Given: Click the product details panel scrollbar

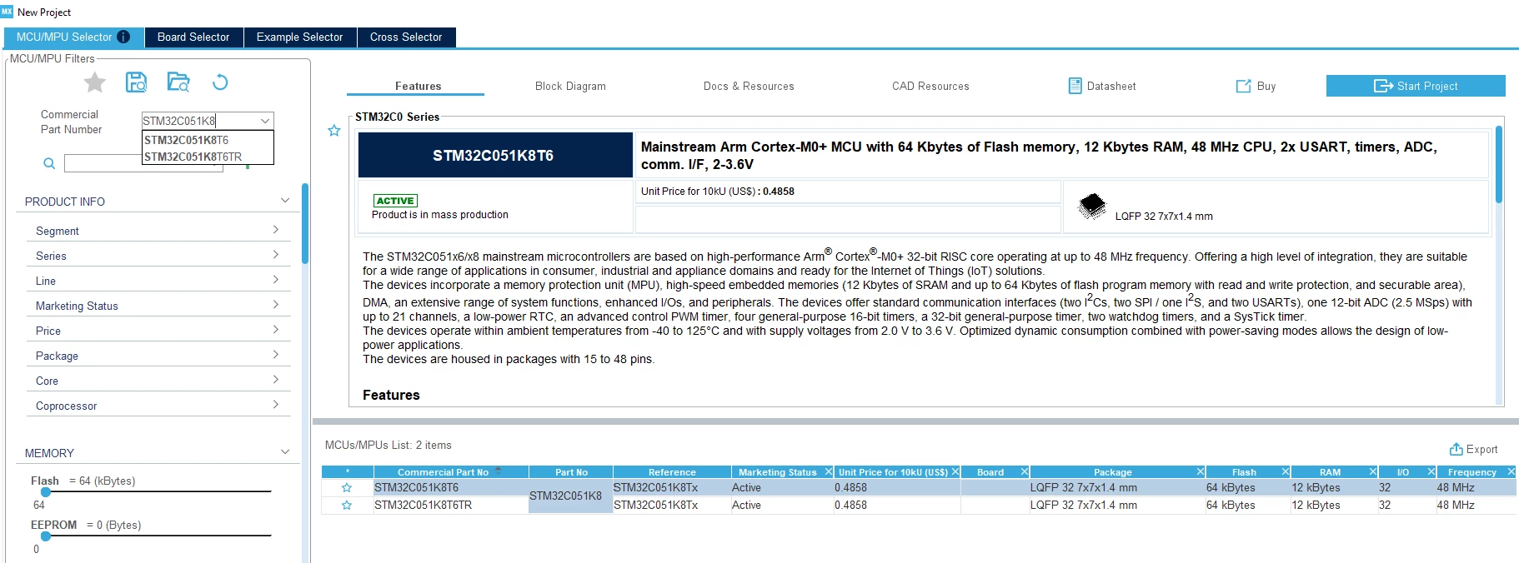Looking at the screenshot, I should (x=1499, y=164).
